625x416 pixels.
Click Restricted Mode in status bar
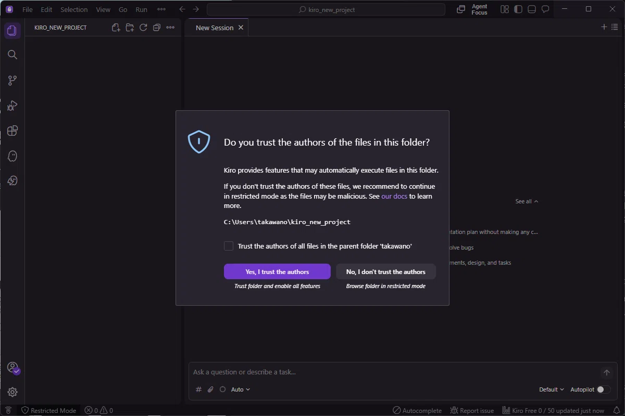point(48,411)
